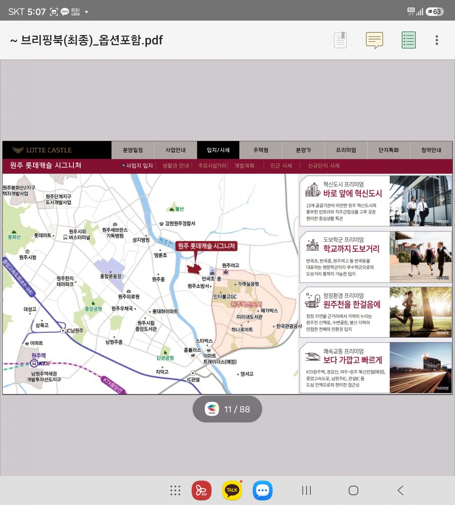Tap the viewer logo on page indicator

pyautogui.click(x=212, y=409)
